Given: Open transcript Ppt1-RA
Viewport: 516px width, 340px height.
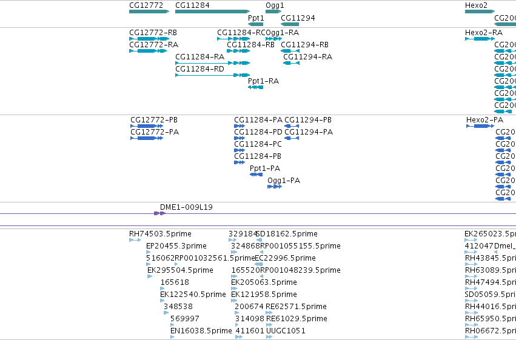Looking at the screenshot, I should tap(256, 87).
